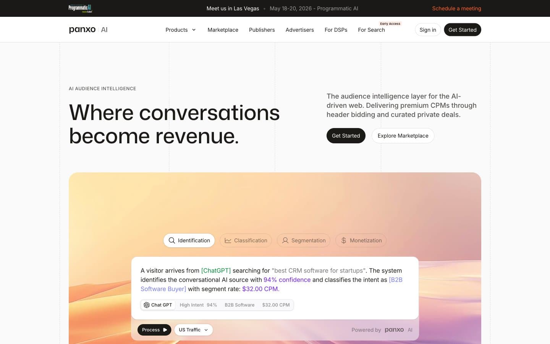Open the US Traffic dropdown

coord(194,330)
